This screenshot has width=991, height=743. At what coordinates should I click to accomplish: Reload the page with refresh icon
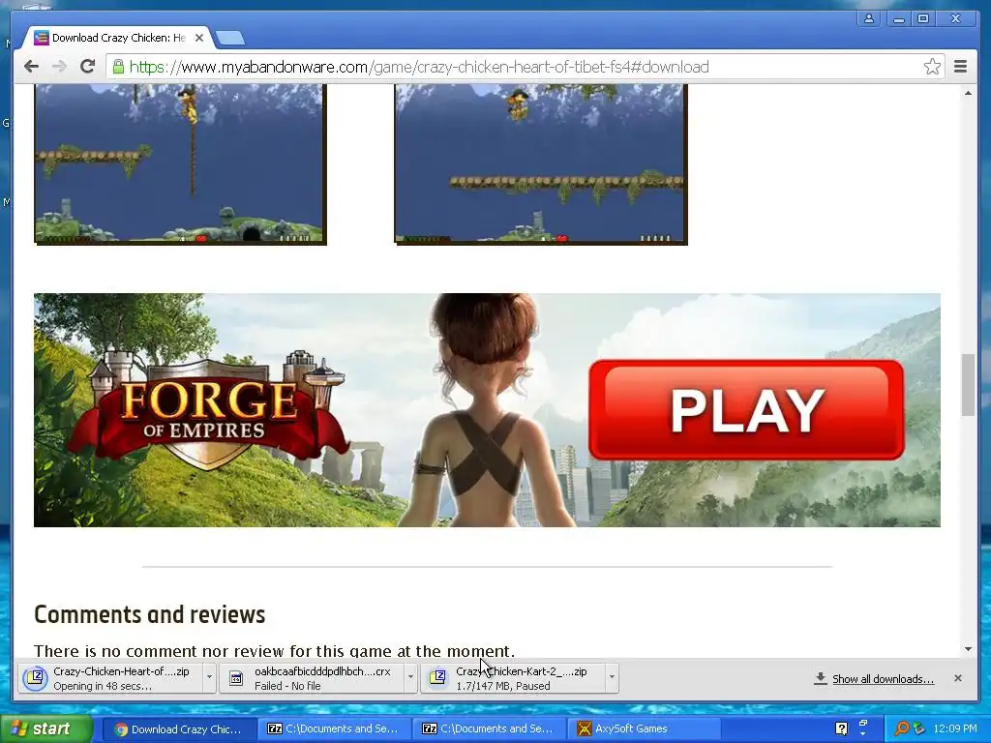tap(87, 67)
